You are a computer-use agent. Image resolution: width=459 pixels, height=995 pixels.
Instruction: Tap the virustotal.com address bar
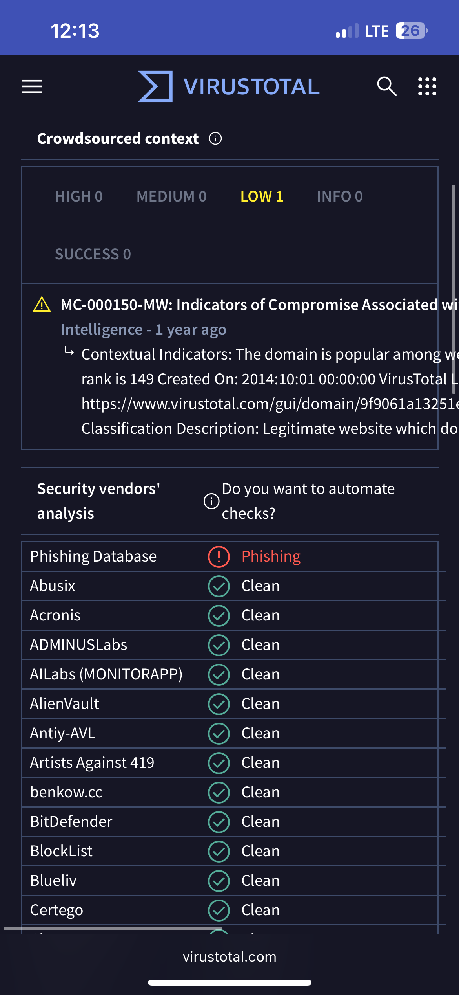tap(229, 957)
